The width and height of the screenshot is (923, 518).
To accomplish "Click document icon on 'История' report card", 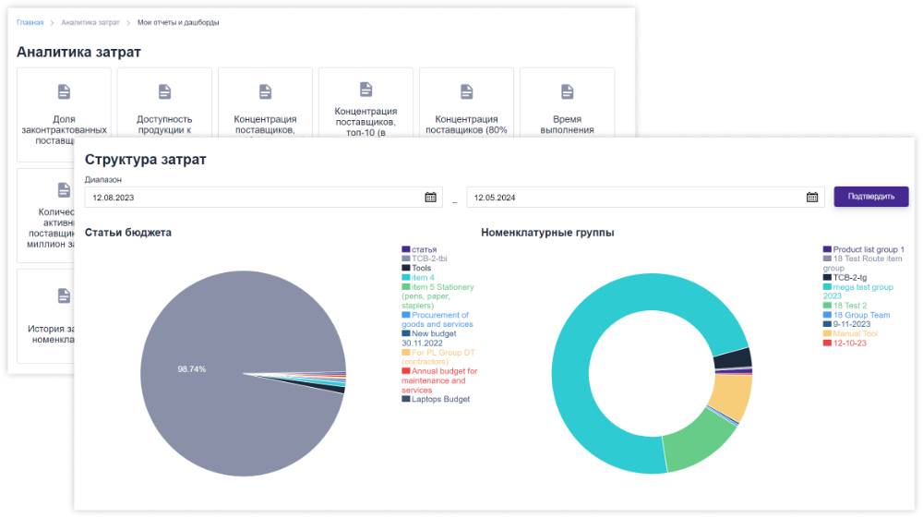I will click(x=64, y=295).
